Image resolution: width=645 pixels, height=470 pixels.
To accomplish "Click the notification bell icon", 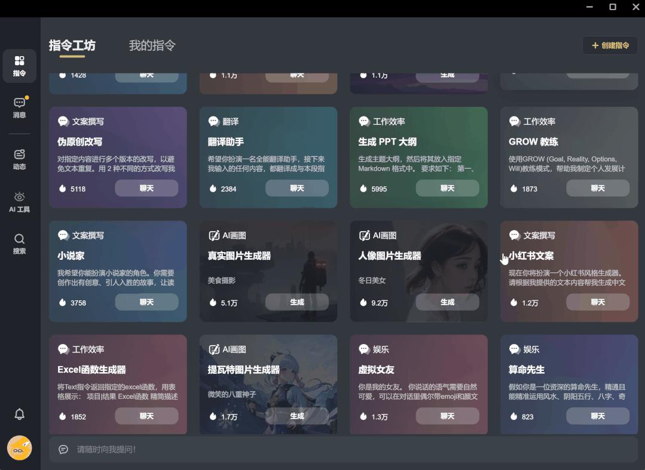I will point(19,414).
